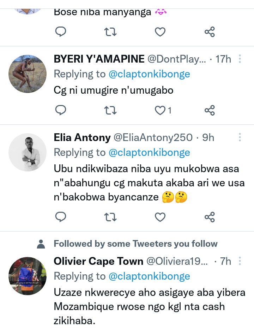Viewport: 254px width, 333px height.
Task: Retweet Elia Antony's tweet
Action: coord(110,216)
